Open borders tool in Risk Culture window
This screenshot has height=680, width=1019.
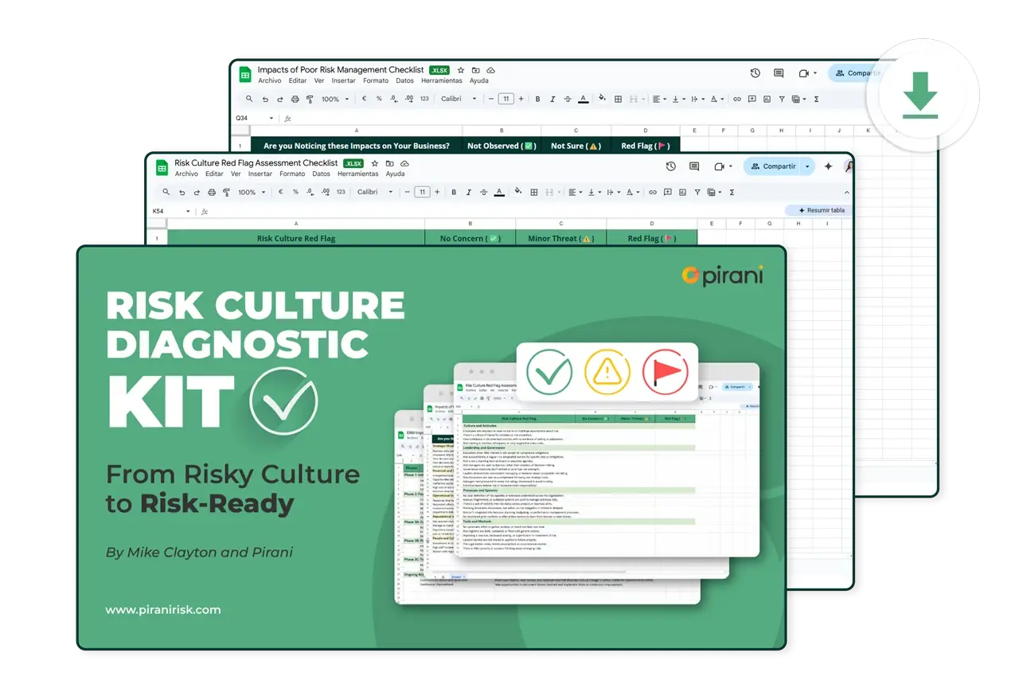click(x=534, y=192)
